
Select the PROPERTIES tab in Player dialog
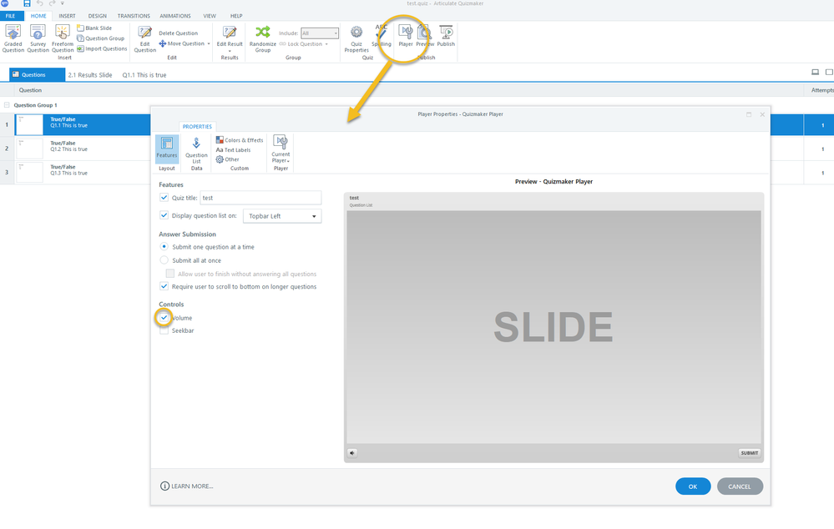[x=197, y=127]
